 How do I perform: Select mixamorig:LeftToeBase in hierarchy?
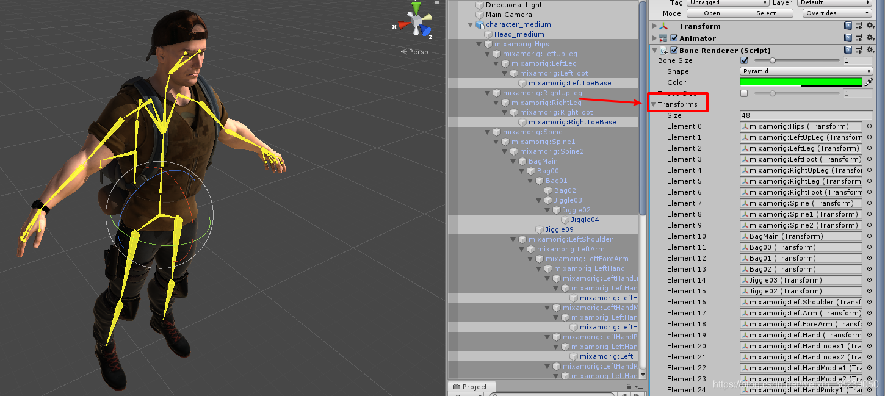(570, 83)
